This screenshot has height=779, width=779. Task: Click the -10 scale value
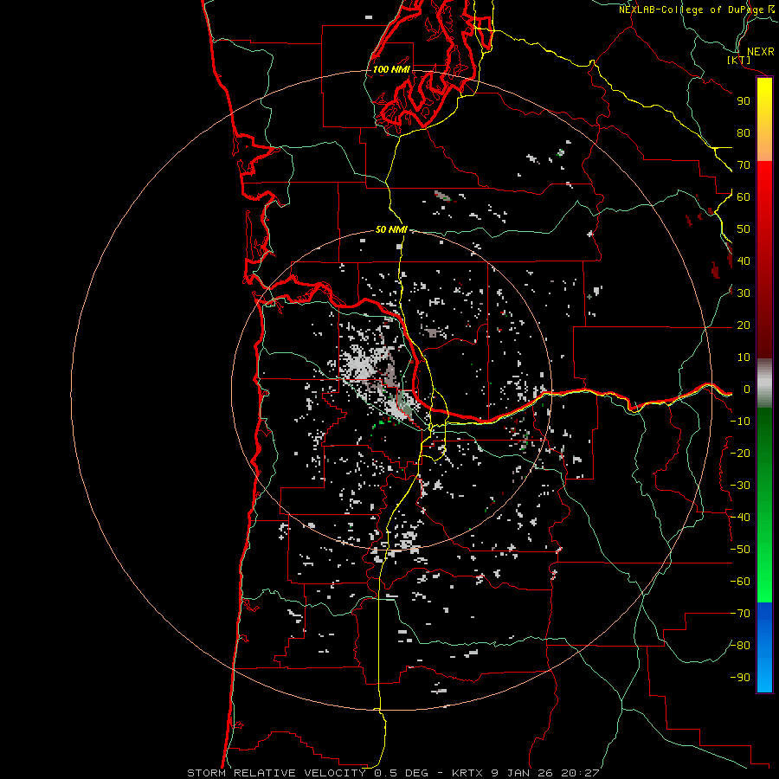740,422
